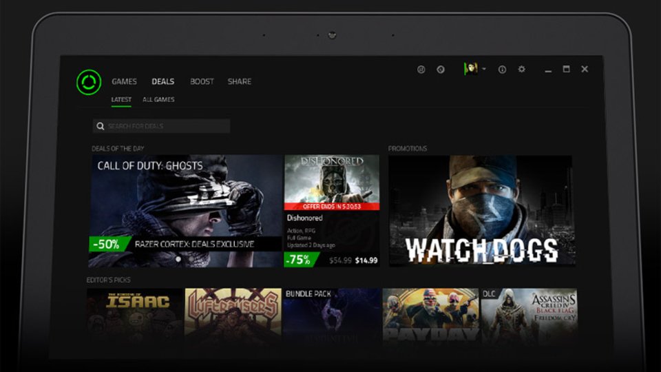Click the Search for Deals field

tap(161, 126)
